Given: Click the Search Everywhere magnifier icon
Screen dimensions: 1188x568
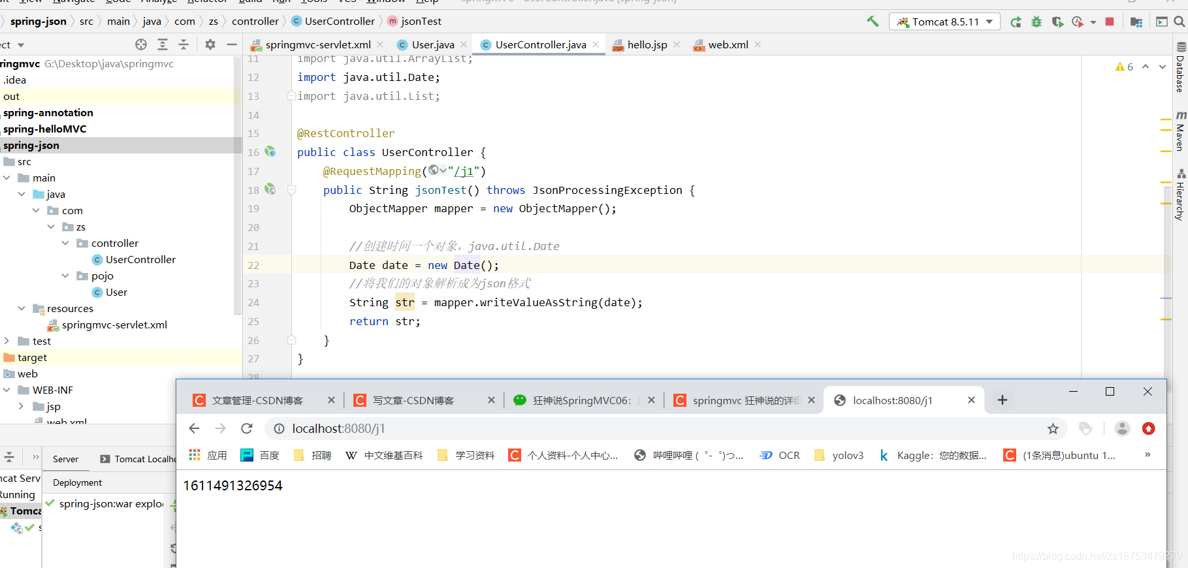Looking at the screenshot, I should coord(1179,22).
